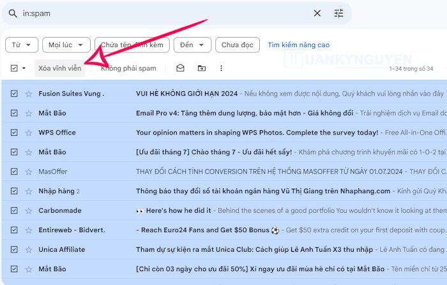Open Email Pro v4 subject message
The width and height of the screenshot is (447, 285).
(x=245, y=113)
